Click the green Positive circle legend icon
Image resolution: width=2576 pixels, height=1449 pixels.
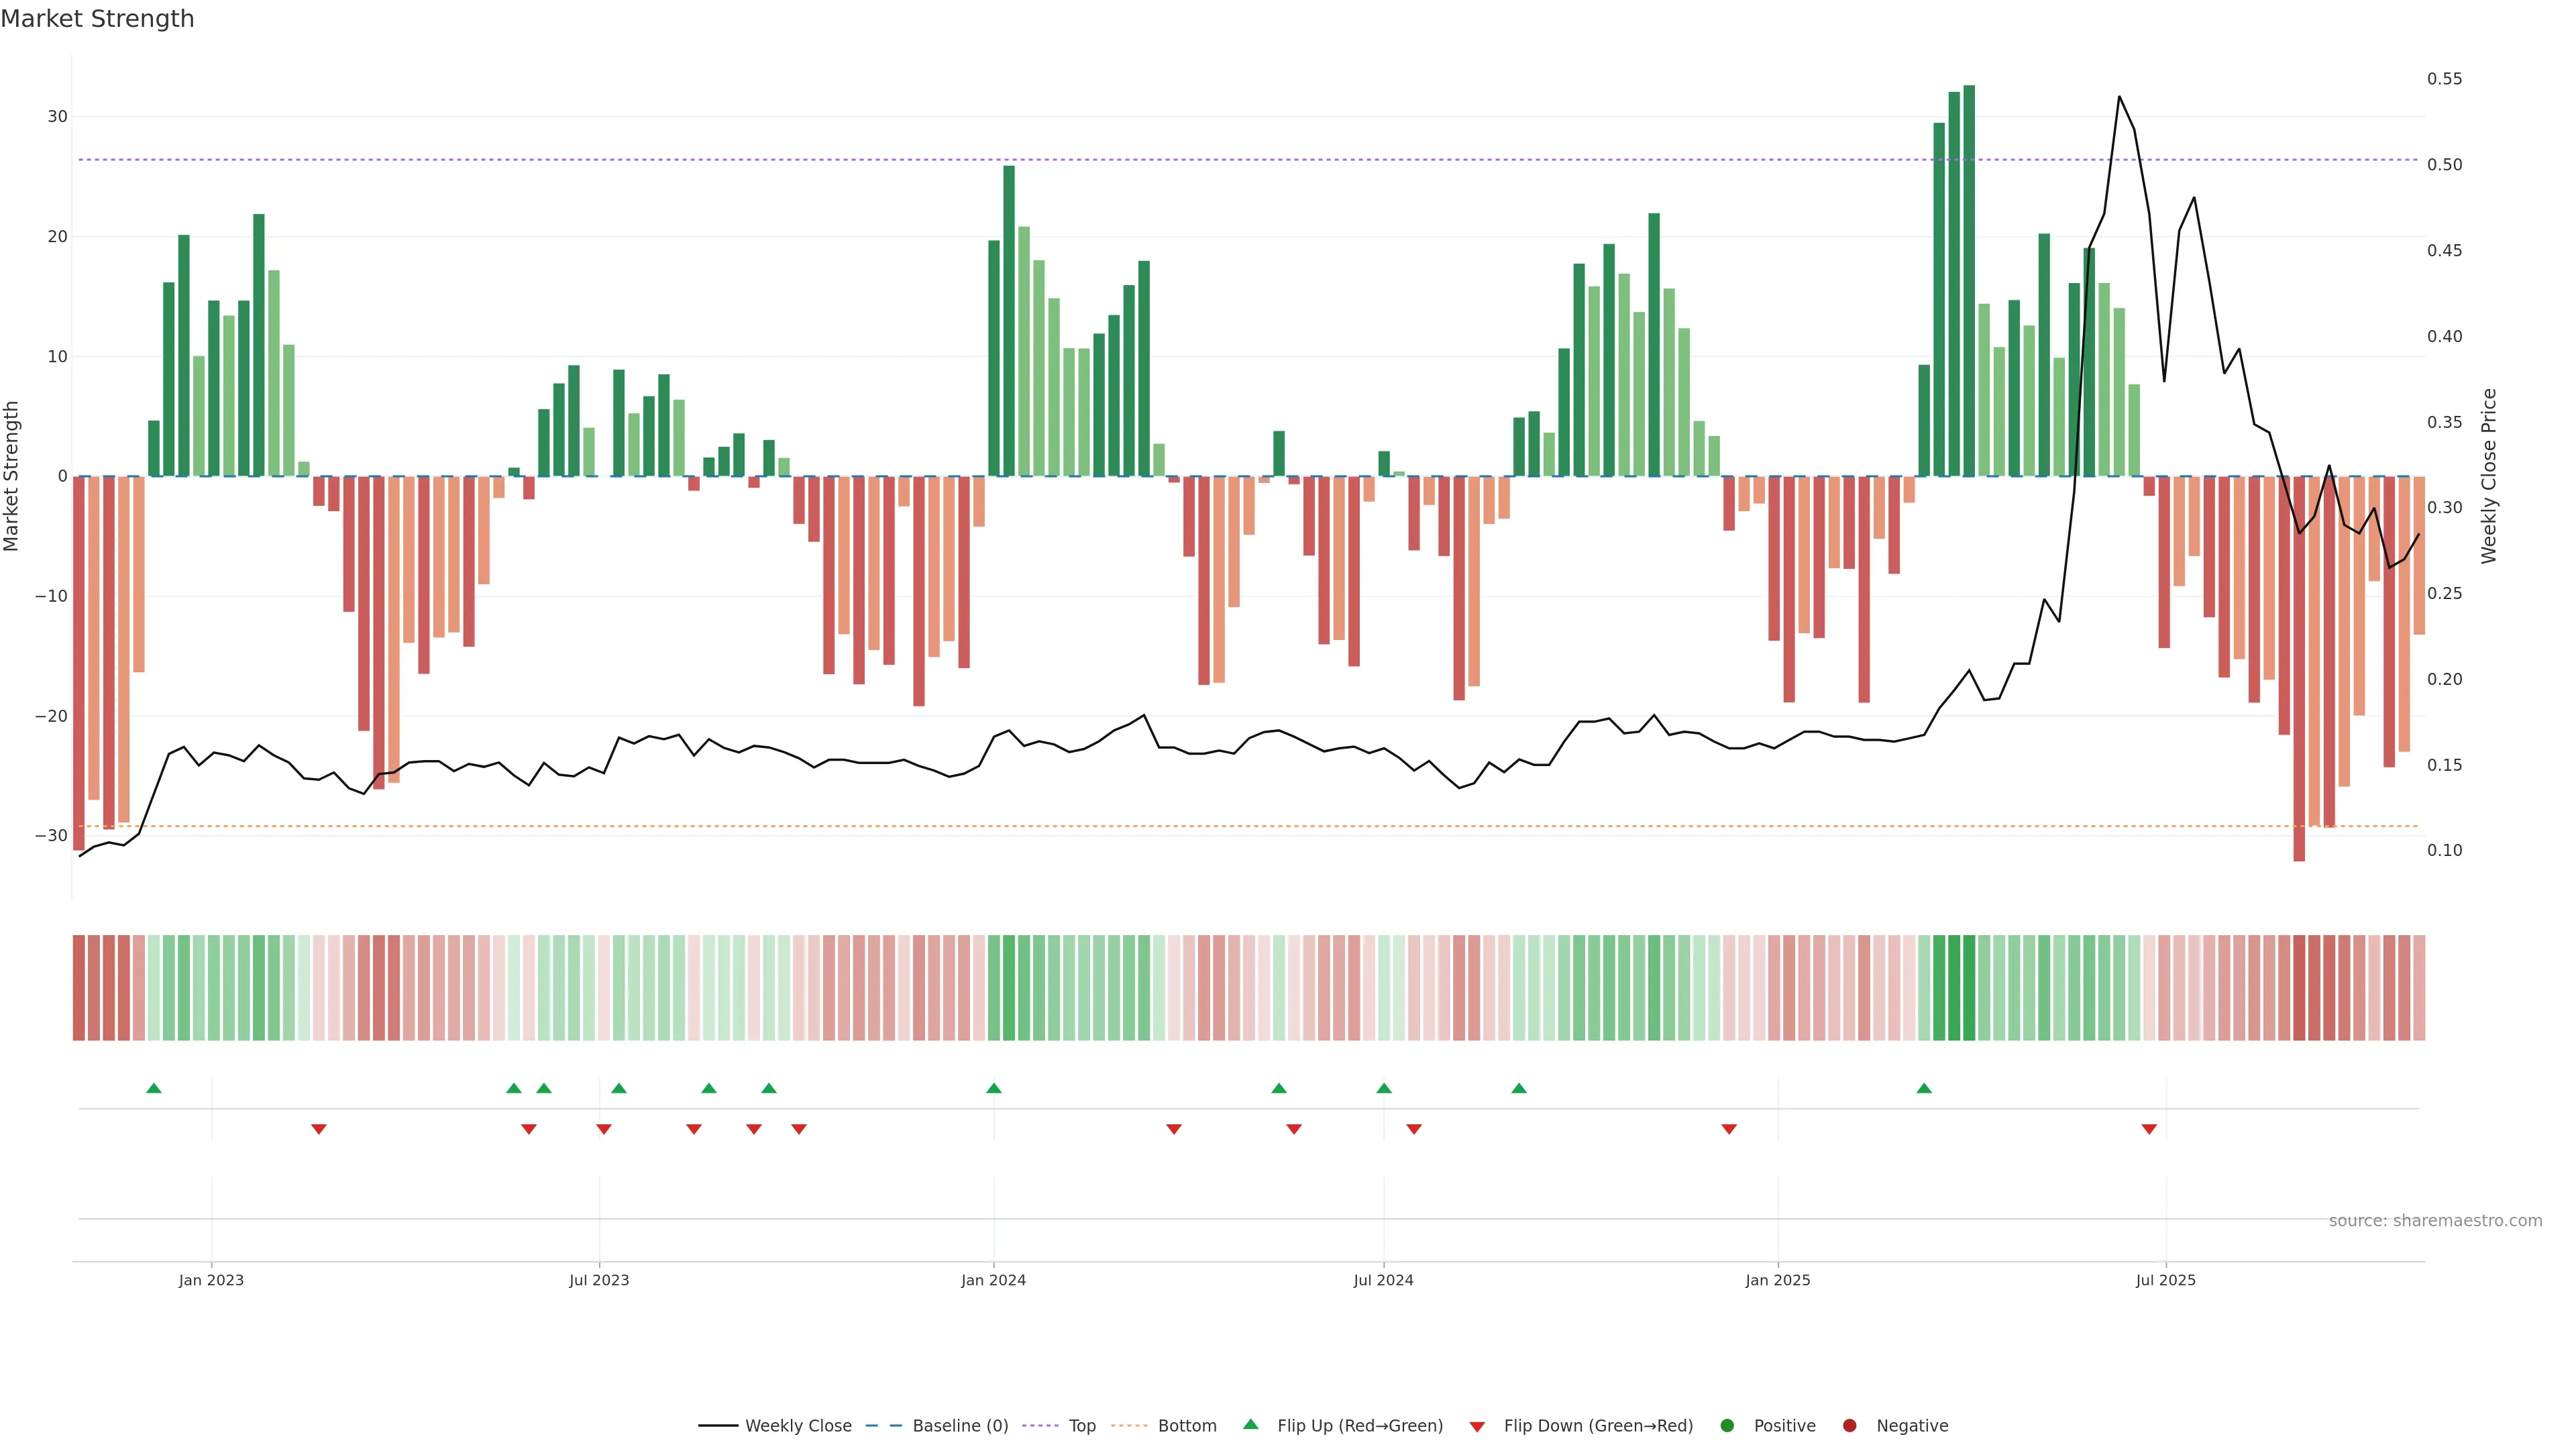point(1727,1425)
